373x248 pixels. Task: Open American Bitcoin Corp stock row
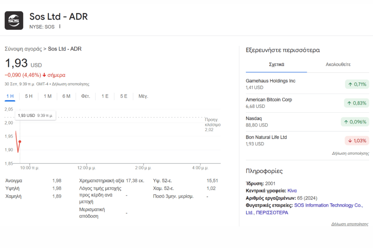click(x=307, y=103)
